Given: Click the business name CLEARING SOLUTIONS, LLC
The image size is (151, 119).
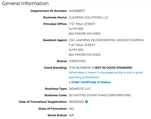Looking at the screenshot, I should (x=89, y=18).
